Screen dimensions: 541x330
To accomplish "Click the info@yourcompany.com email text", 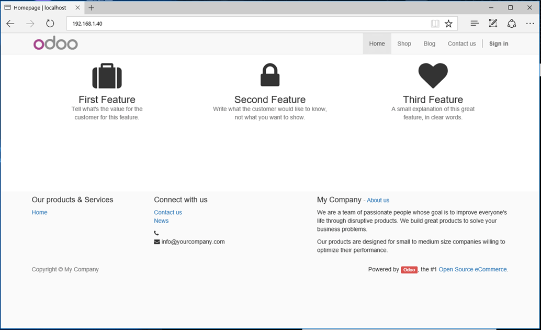I will (193, 242).
